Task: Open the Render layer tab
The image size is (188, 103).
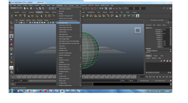Action: [155, 56]
